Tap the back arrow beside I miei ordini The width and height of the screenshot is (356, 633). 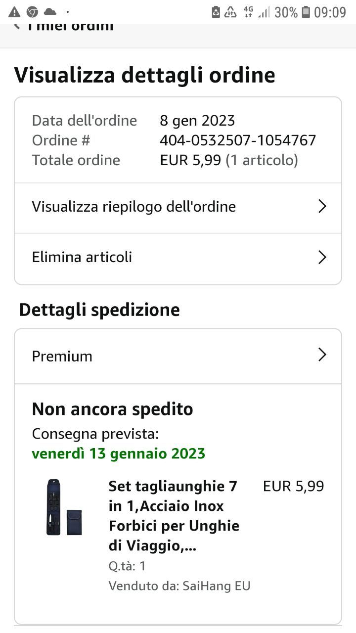click(17, 26)
